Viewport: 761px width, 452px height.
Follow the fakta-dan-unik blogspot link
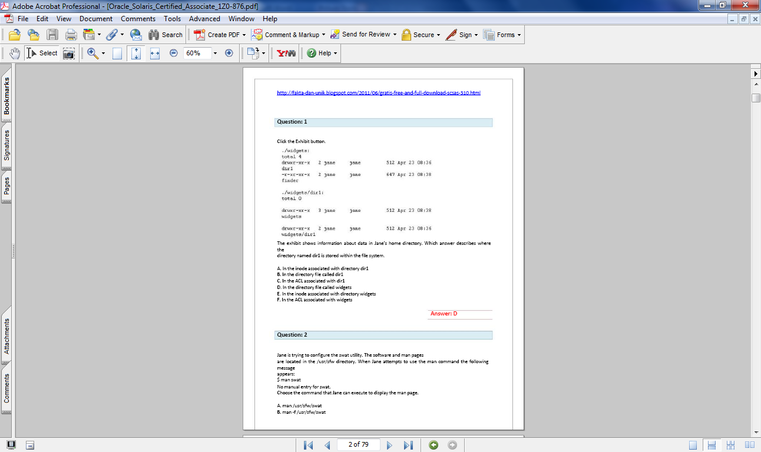click(379, 93)
